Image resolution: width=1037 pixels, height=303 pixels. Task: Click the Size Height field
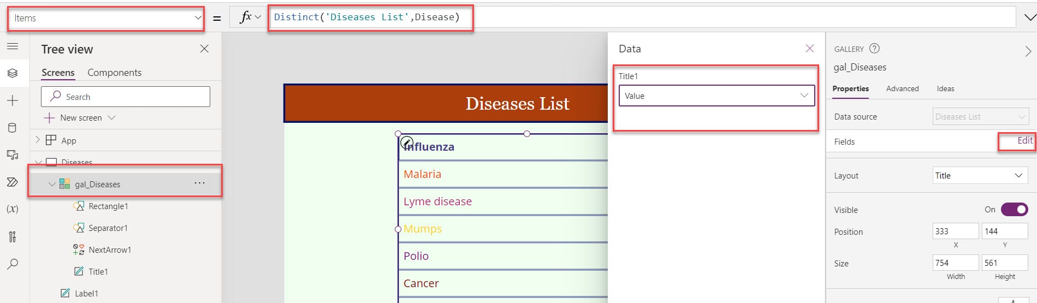(x=1005, y=263)
